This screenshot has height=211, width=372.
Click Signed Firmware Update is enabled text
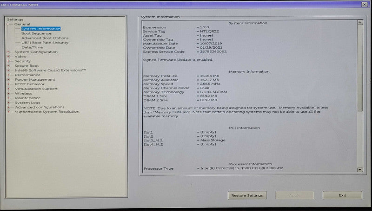pyautogui.click(x=178, y=60)
